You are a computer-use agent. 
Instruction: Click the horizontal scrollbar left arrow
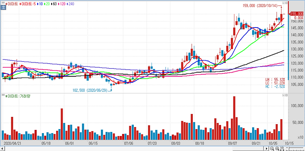coord(2,149)
